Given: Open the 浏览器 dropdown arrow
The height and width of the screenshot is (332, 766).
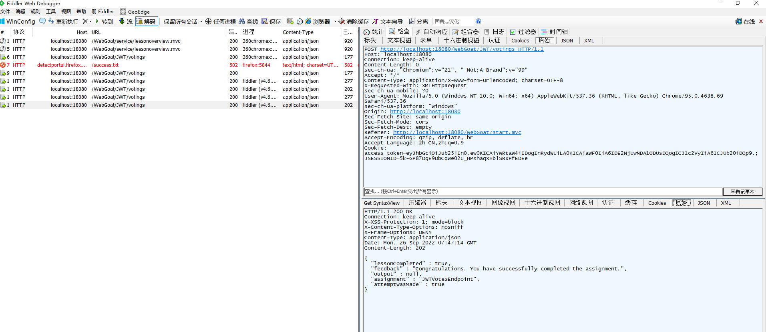Looking at the screenshot, I should click(335, 21).
